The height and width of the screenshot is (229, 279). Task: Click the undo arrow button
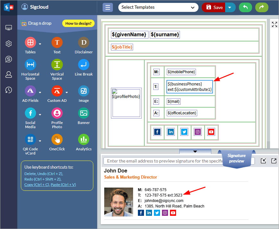coord(245,7)
